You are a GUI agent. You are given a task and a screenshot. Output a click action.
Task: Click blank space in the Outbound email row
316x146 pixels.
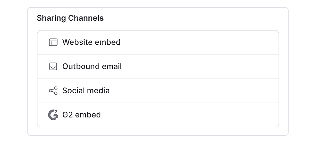196,66
